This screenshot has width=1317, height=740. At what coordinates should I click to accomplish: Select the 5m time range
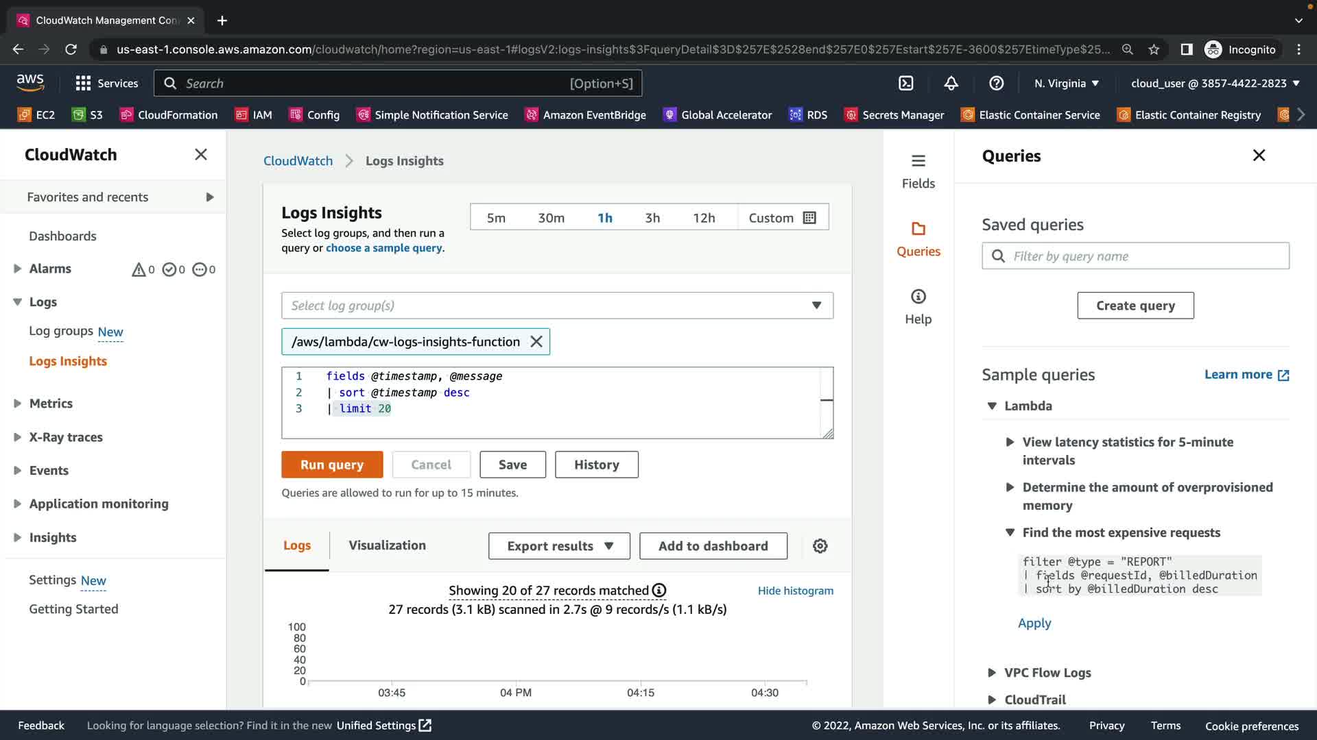[x=496, y=218]
